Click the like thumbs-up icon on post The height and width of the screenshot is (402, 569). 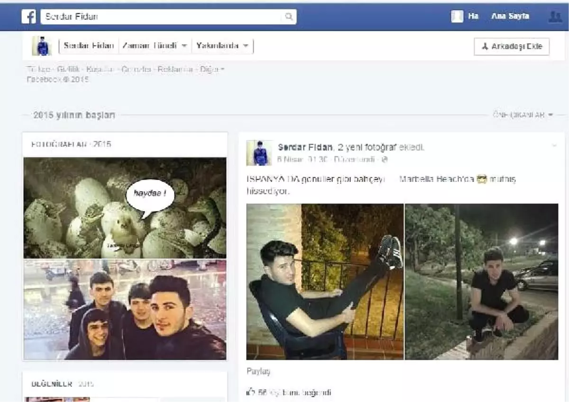click(251, 392)
